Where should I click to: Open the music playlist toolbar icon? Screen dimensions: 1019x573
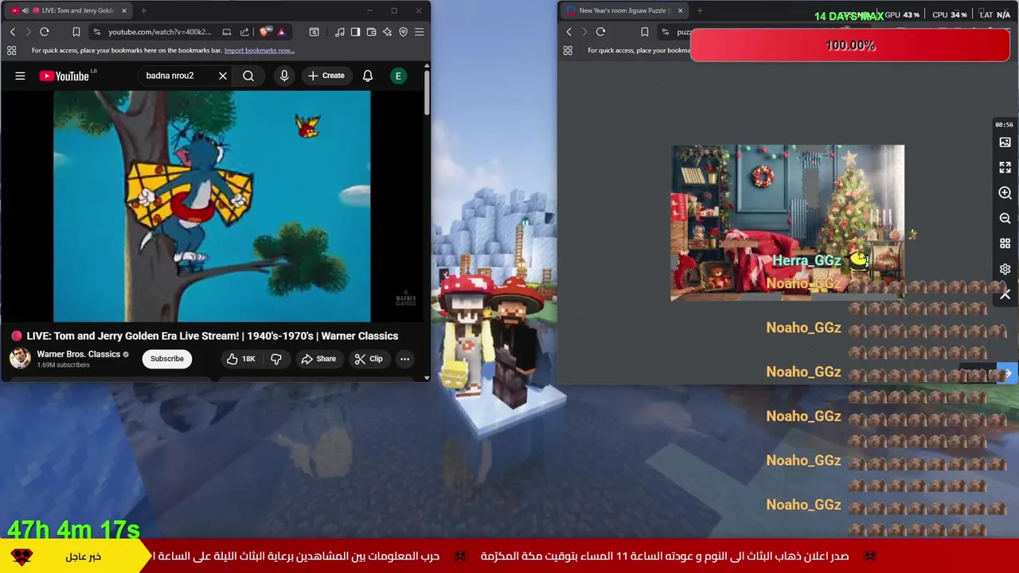(340, 32)
